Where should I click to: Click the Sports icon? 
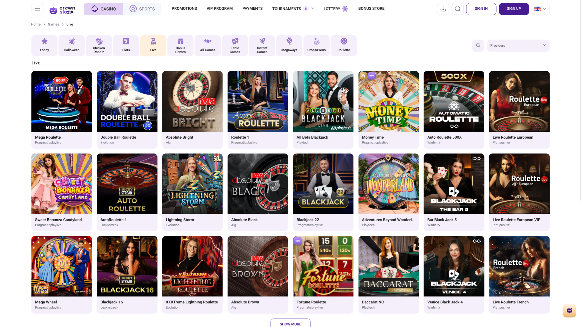(133, 9)
